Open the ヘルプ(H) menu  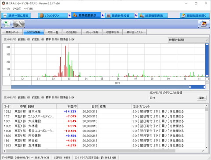point(29,9)
